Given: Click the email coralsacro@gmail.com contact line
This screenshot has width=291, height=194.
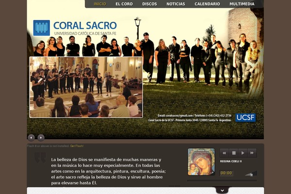Looking at the screenshot, I should [194, 115].
